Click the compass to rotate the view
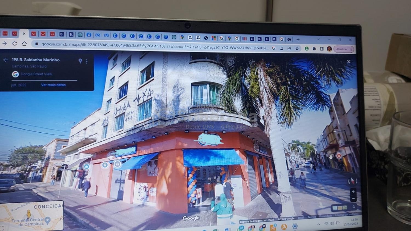 click(353, 181)
